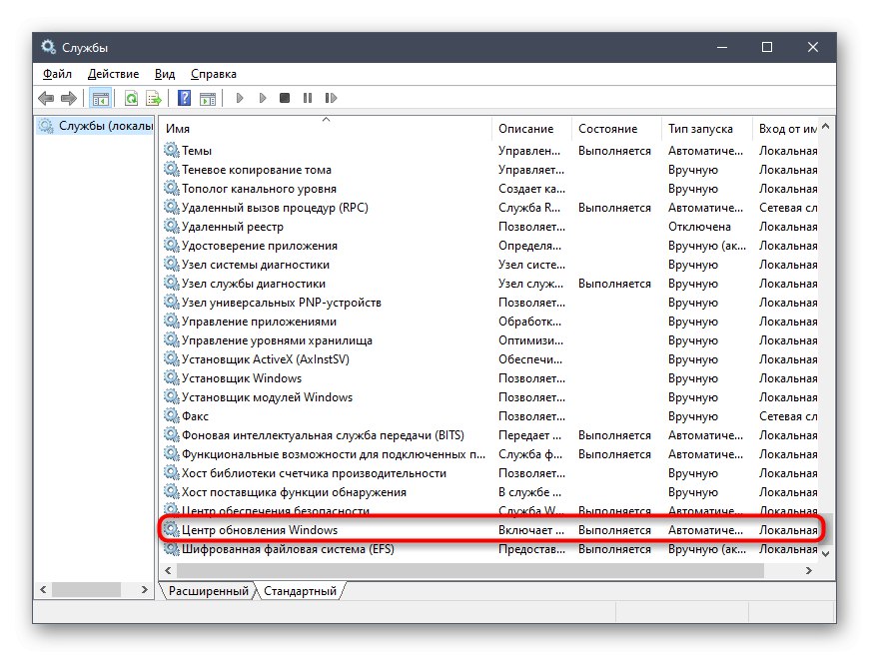Switch to the Расширенный tab
This screenshot has width=869, height=656.
(207, 590)
